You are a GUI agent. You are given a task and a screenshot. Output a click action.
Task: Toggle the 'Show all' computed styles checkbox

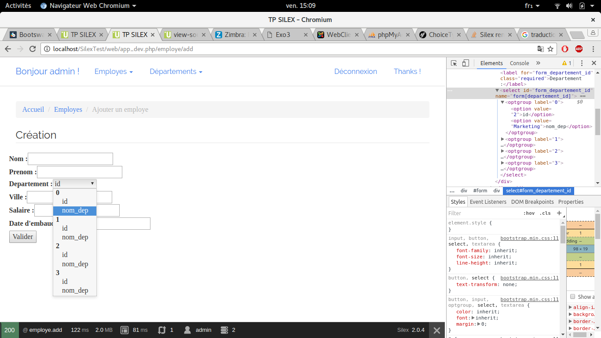point(572,297)
